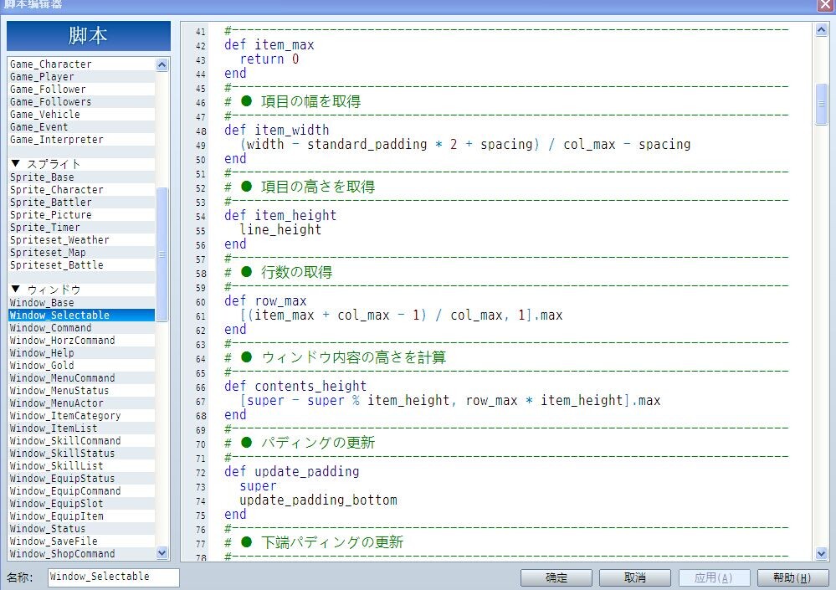Image resolution: width=836 pixels, height=590 pixels.
Task: Open the Sprite_Base script
Action: [x=82, y=177]
